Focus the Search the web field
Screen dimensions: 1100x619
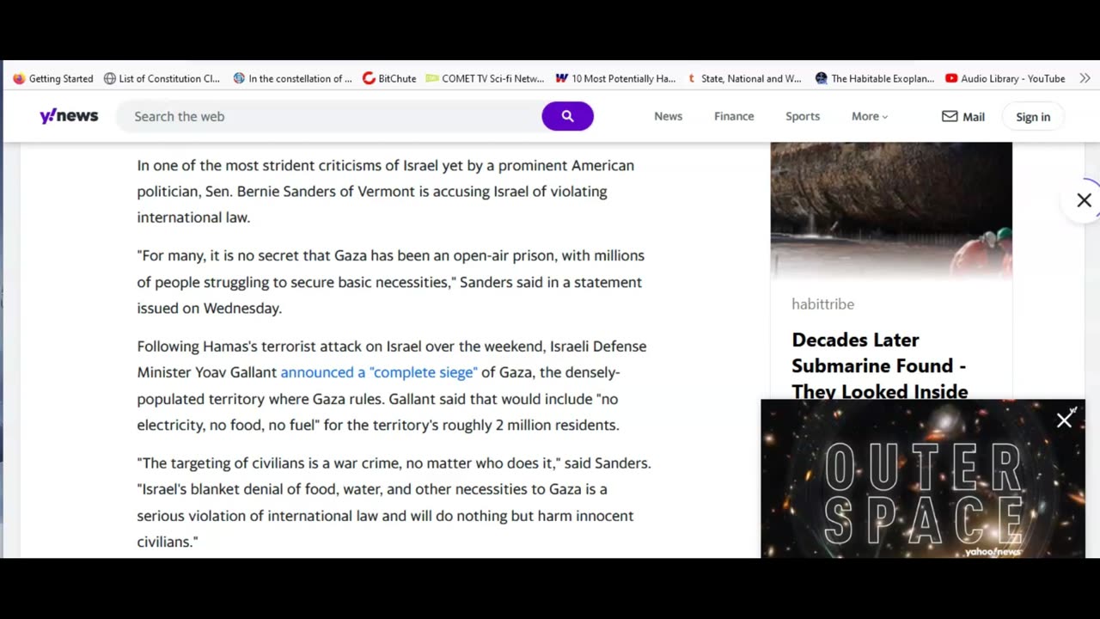[330, 116]
